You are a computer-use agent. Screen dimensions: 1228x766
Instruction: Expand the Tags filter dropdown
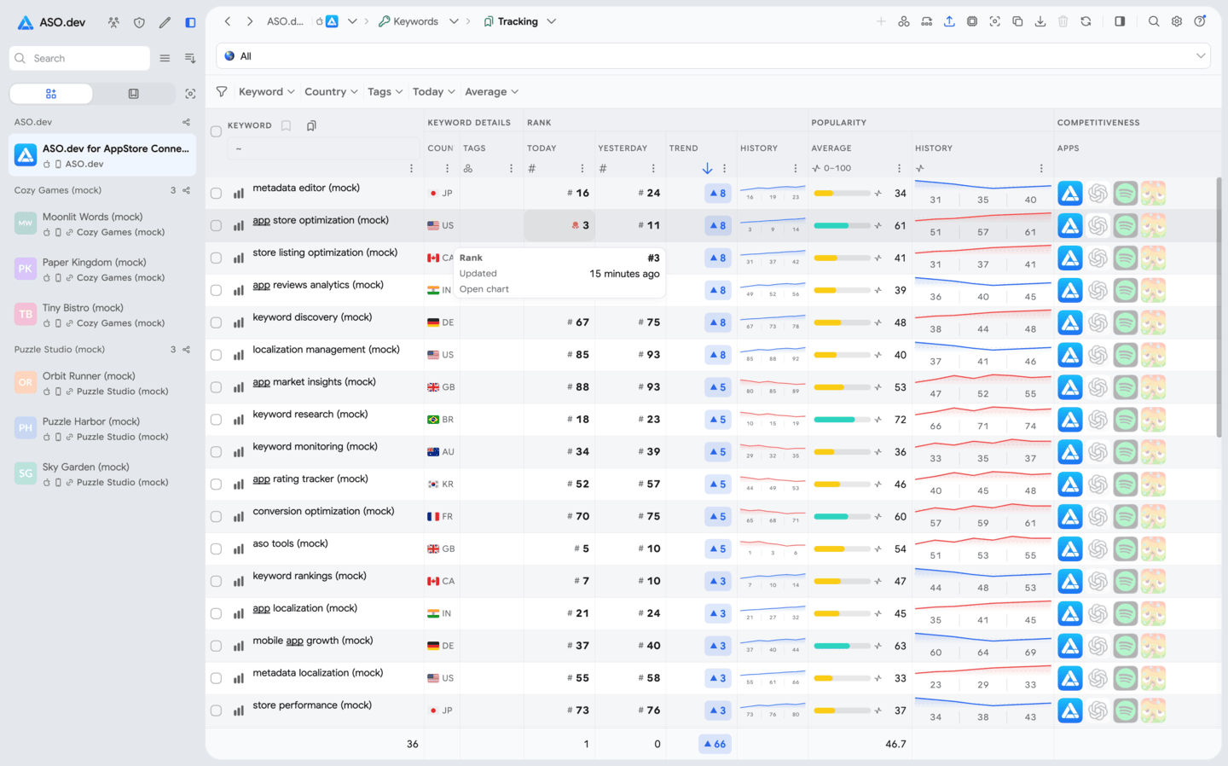point(385,91)
